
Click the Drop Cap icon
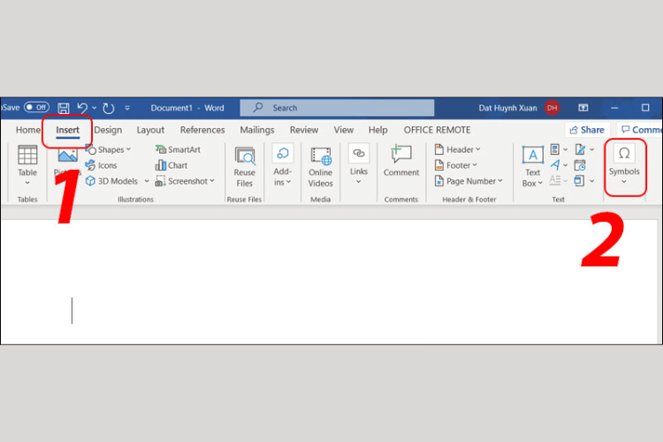pyautogui.click(x=555, y=180)
